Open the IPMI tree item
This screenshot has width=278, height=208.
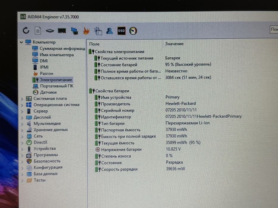click(41, 67)
